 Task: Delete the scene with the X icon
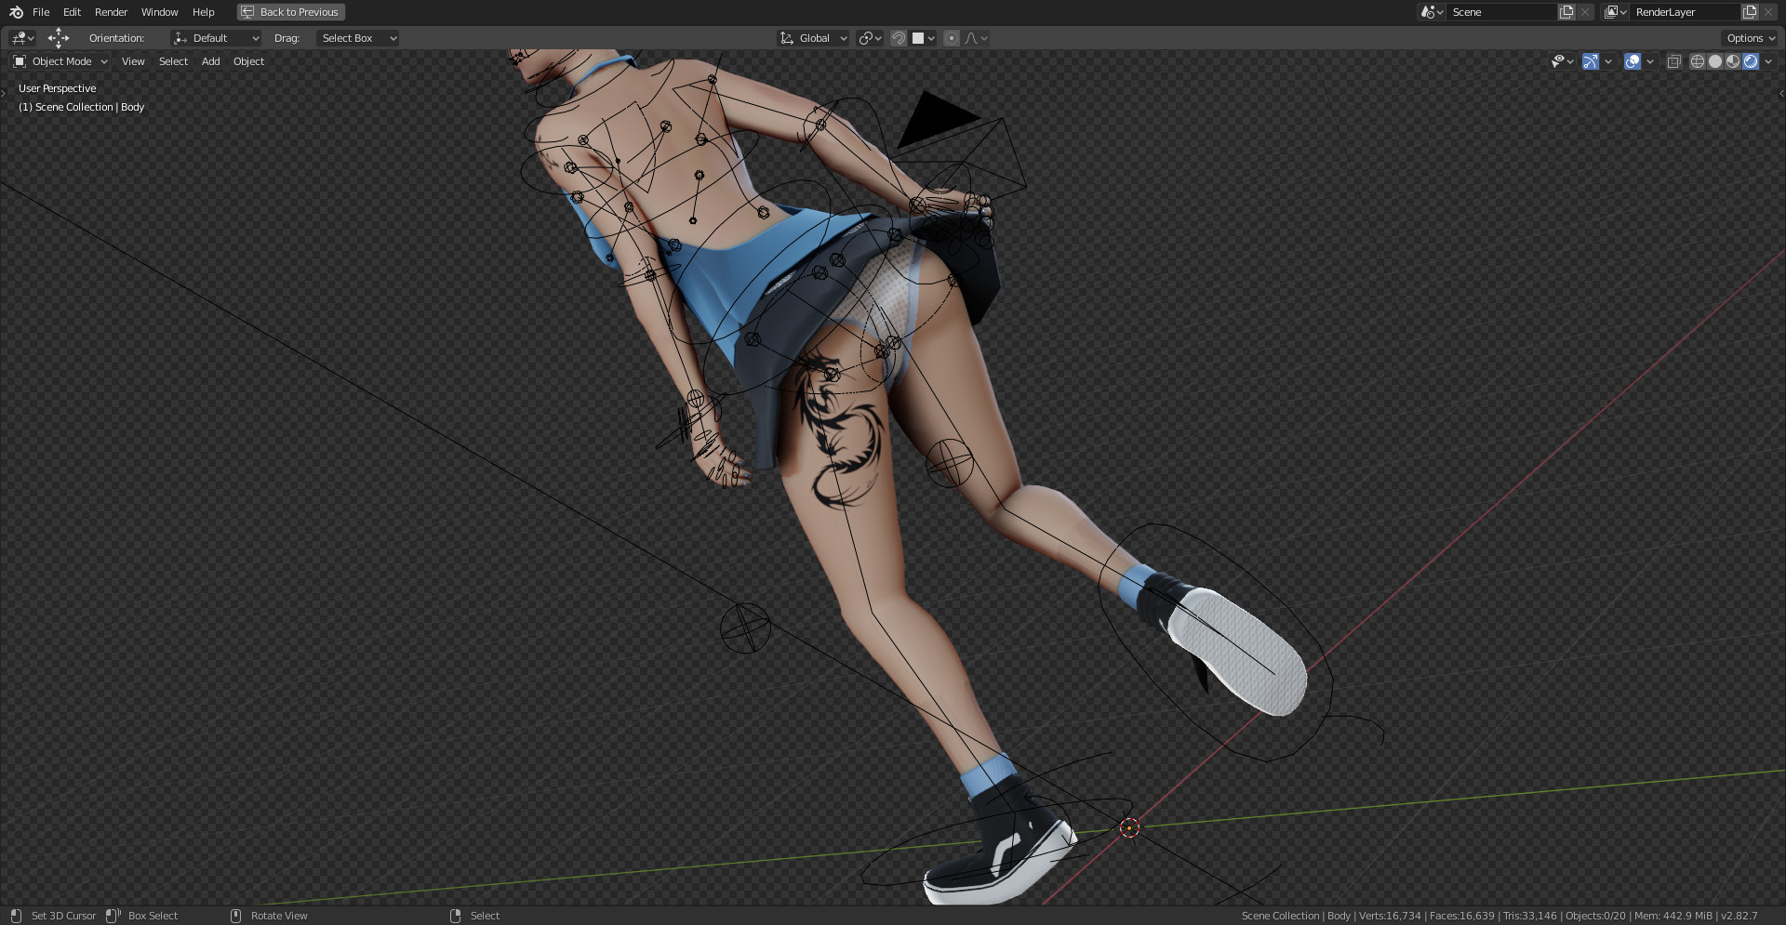tap(1585, 12)
